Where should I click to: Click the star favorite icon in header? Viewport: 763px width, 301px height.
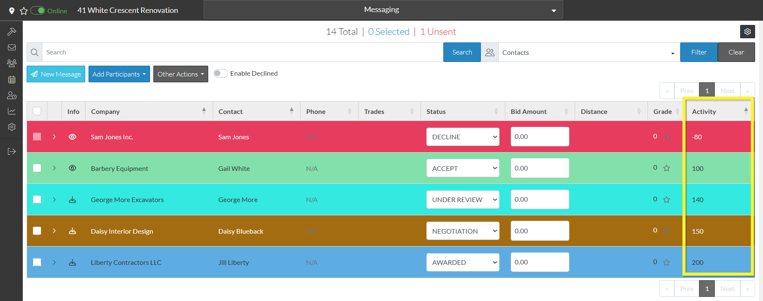[24, 11]
